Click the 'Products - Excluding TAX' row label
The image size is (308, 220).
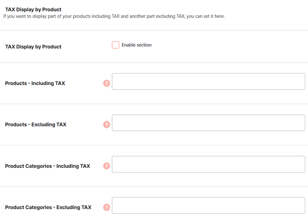(36, 124)
